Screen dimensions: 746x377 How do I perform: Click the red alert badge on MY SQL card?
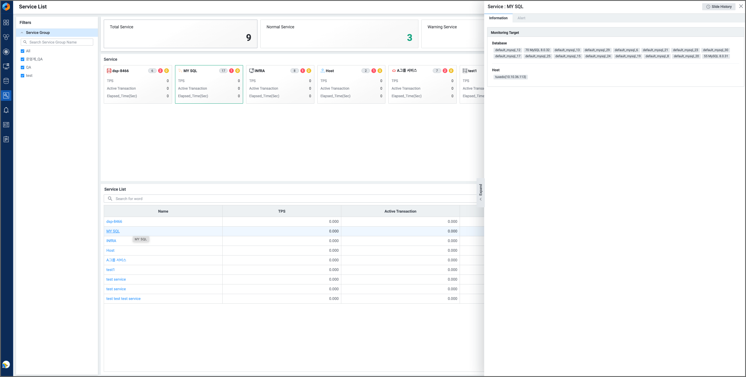point(231,71)
